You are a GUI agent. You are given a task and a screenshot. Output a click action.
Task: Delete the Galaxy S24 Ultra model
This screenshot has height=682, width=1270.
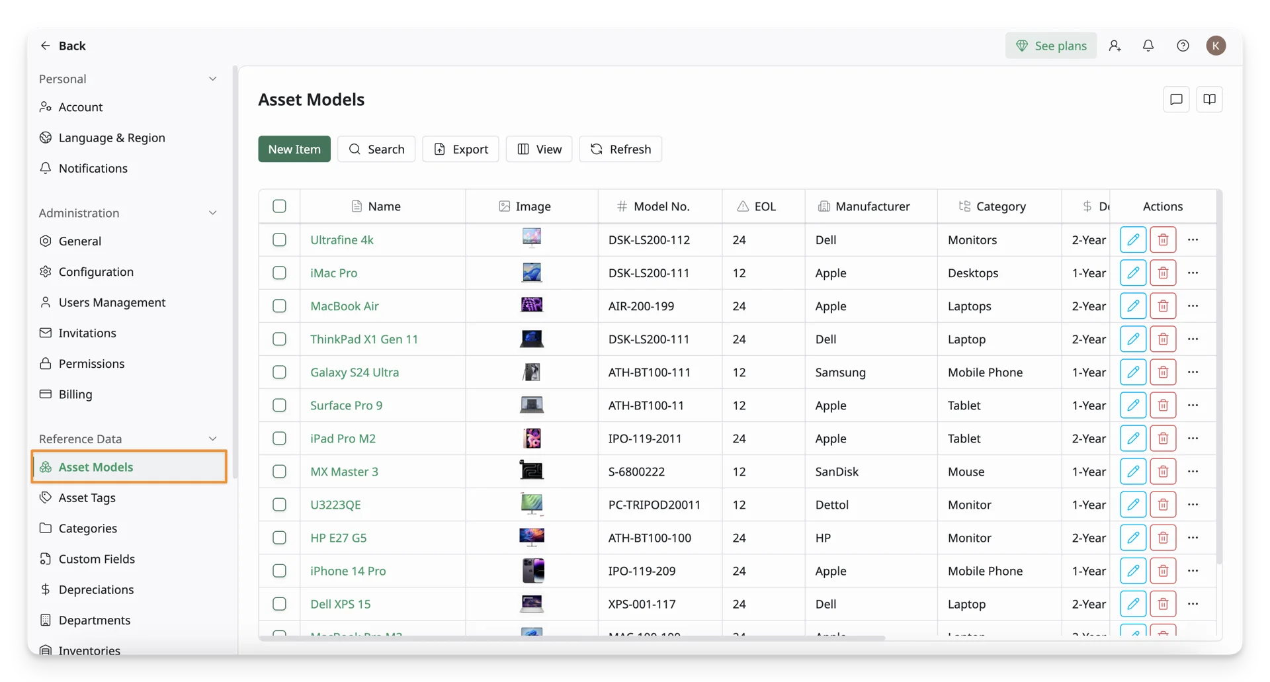pos(1163,372)
